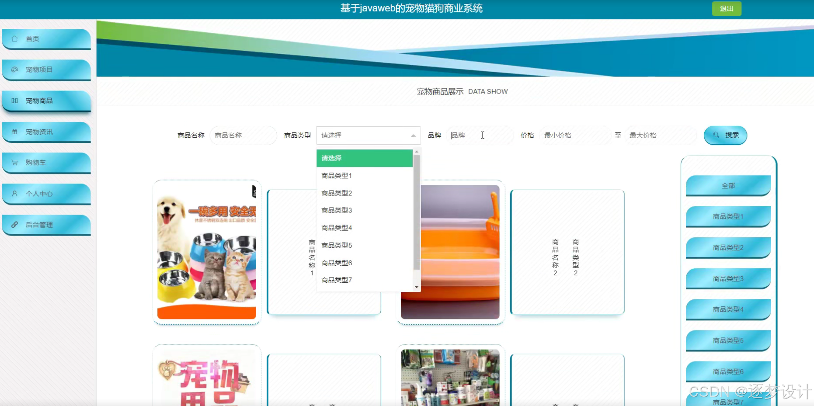Open the 商品名称2 商品类型2 info card
Image resolution: width=814 pixels, height=406 pixels.
(x=567, y=252)
